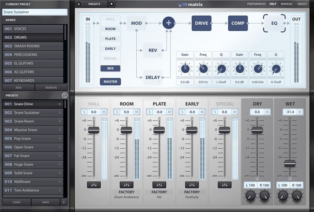Open the H-Shelf Q type selector

click(276, 82)
